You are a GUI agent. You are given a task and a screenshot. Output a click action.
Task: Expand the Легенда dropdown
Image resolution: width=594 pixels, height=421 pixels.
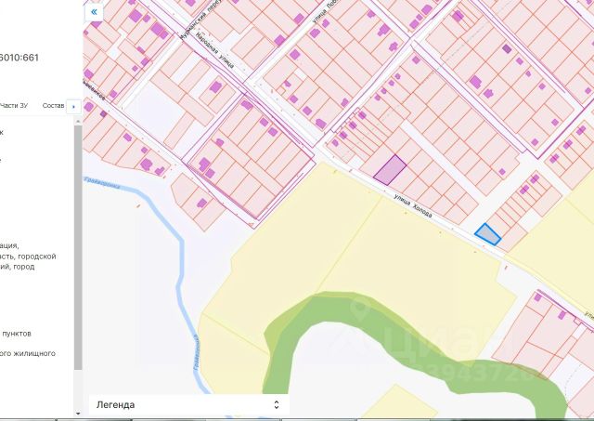pos(188,404)
